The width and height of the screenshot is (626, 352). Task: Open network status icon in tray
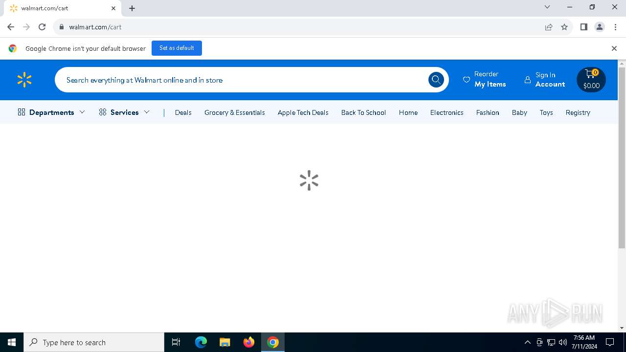[x=551, y=342]
